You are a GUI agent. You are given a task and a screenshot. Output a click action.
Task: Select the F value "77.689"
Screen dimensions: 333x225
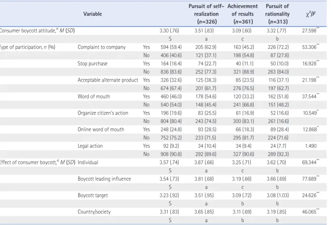coord(309,179)
